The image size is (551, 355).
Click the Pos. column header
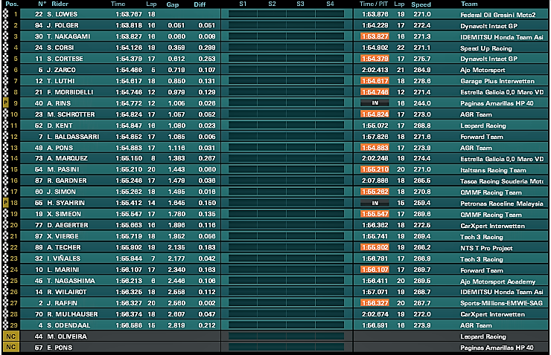point(12,4)
